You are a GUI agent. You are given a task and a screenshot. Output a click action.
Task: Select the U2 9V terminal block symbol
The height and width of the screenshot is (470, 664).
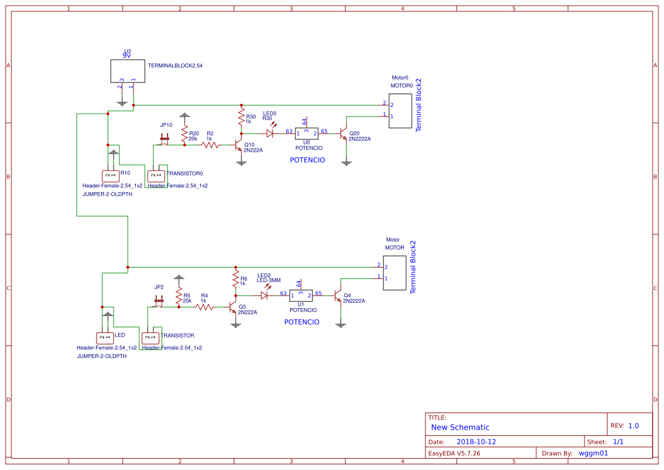(127, 69)
